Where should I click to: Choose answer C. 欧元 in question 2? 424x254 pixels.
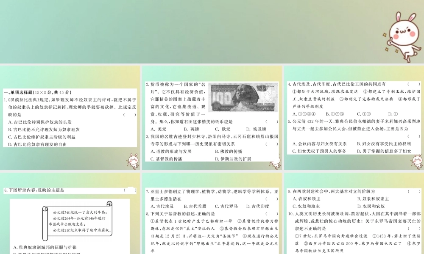pyautogui.click(x=223, y=129)
